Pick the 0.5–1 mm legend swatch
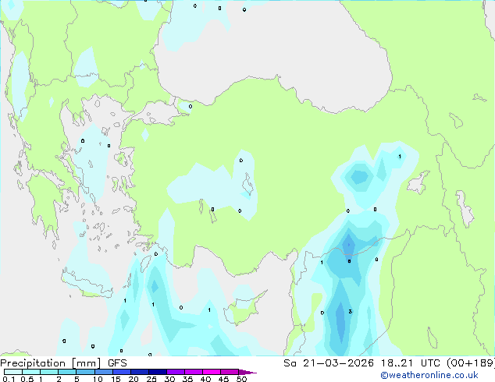 point(31,372)
